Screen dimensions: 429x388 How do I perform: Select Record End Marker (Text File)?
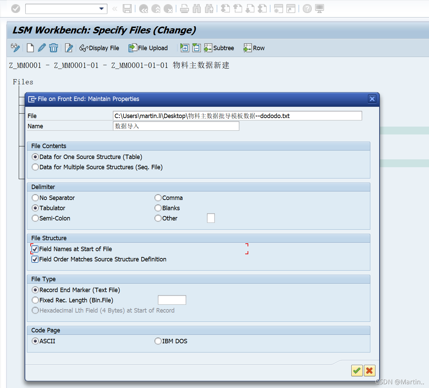[x=35, y=290]
